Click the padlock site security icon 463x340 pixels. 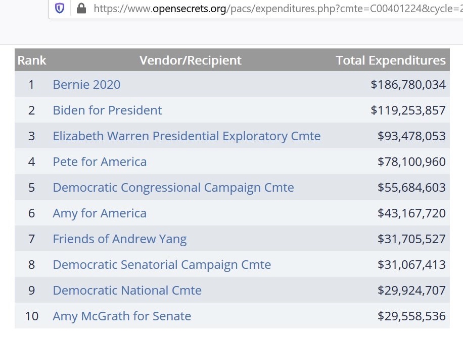81,9
